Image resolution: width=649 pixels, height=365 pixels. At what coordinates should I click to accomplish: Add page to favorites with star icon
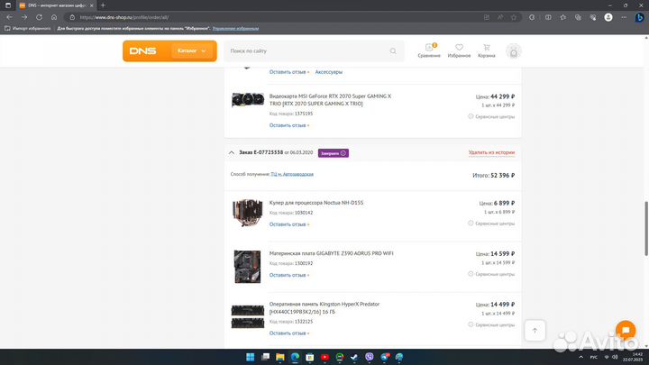point(514,17)
